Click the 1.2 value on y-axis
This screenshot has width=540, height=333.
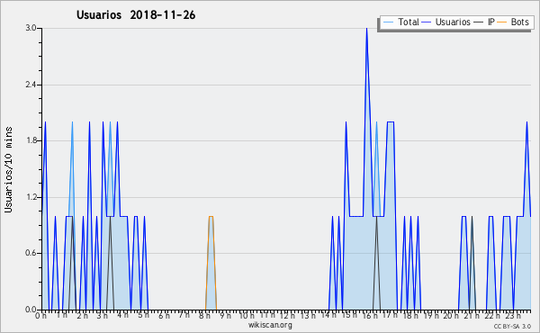click(31, 197)
